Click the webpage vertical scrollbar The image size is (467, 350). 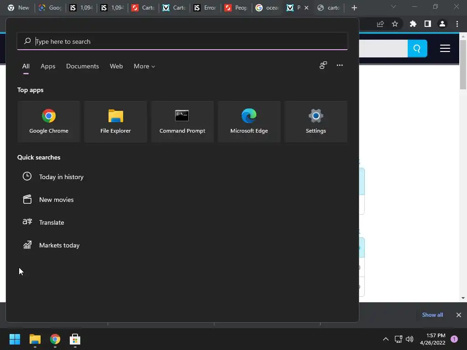(x=463, y=64)
